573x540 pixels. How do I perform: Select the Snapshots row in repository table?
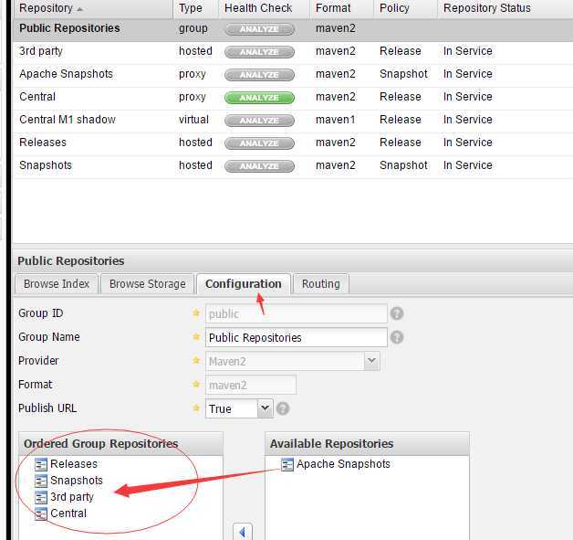tap(292, 165)
